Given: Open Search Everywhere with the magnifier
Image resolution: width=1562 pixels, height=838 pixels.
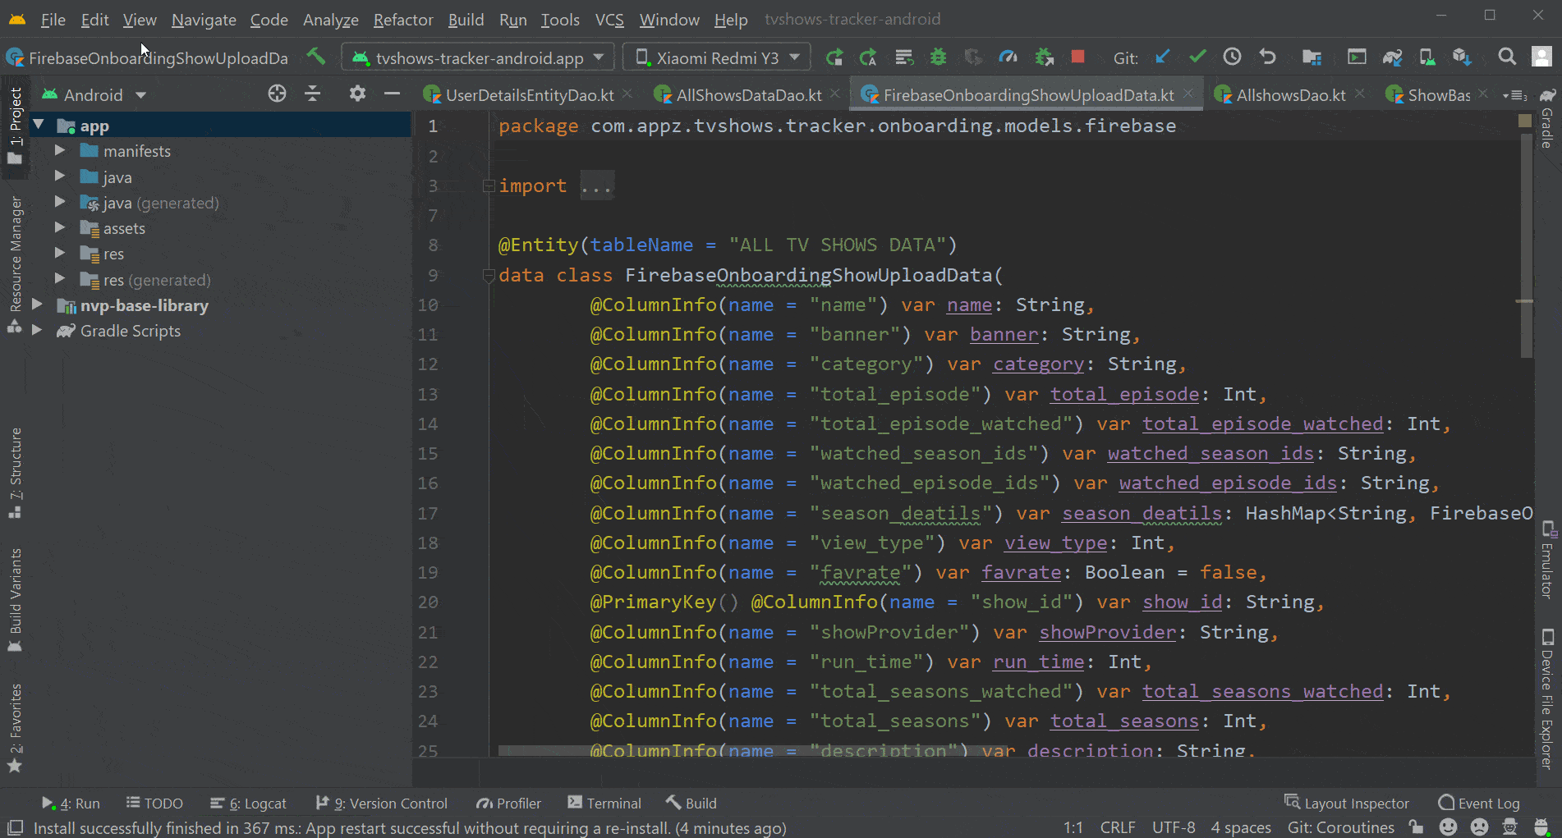Looking at the screenshot, I should click(1508, 57).
